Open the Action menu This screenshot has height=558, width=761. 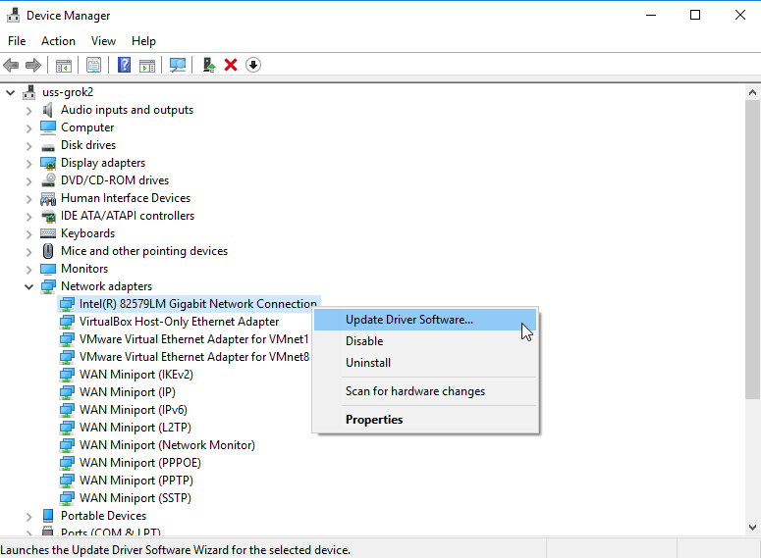(x=58, y=41)
